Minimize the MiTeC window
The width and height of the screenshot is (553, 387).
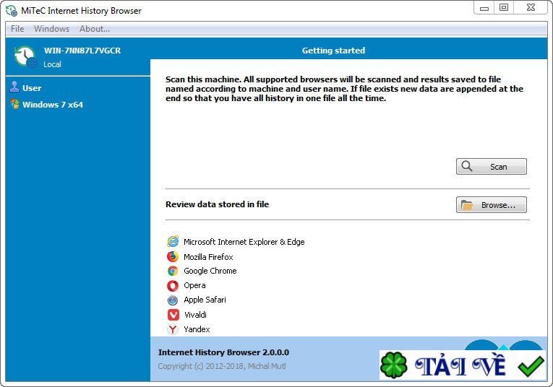[484, 8]
